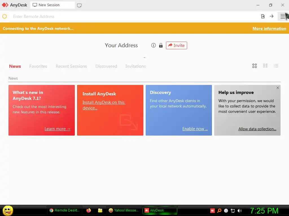Click the padlock unattended access icon
Image resolution: width=289 pixels, height=216 pixels.
click(161, 45)
